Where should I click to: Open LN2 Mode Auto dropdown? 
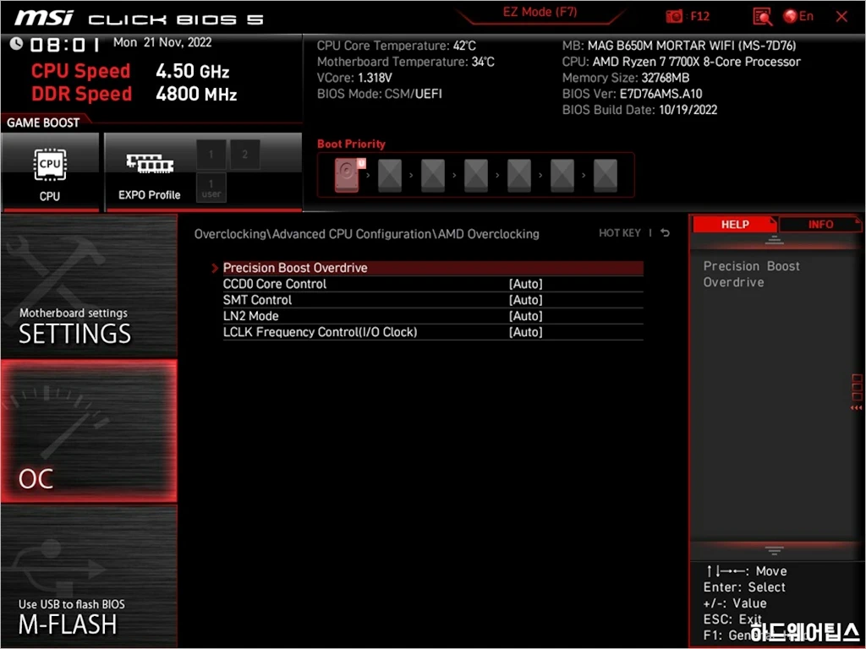(525, 316)
